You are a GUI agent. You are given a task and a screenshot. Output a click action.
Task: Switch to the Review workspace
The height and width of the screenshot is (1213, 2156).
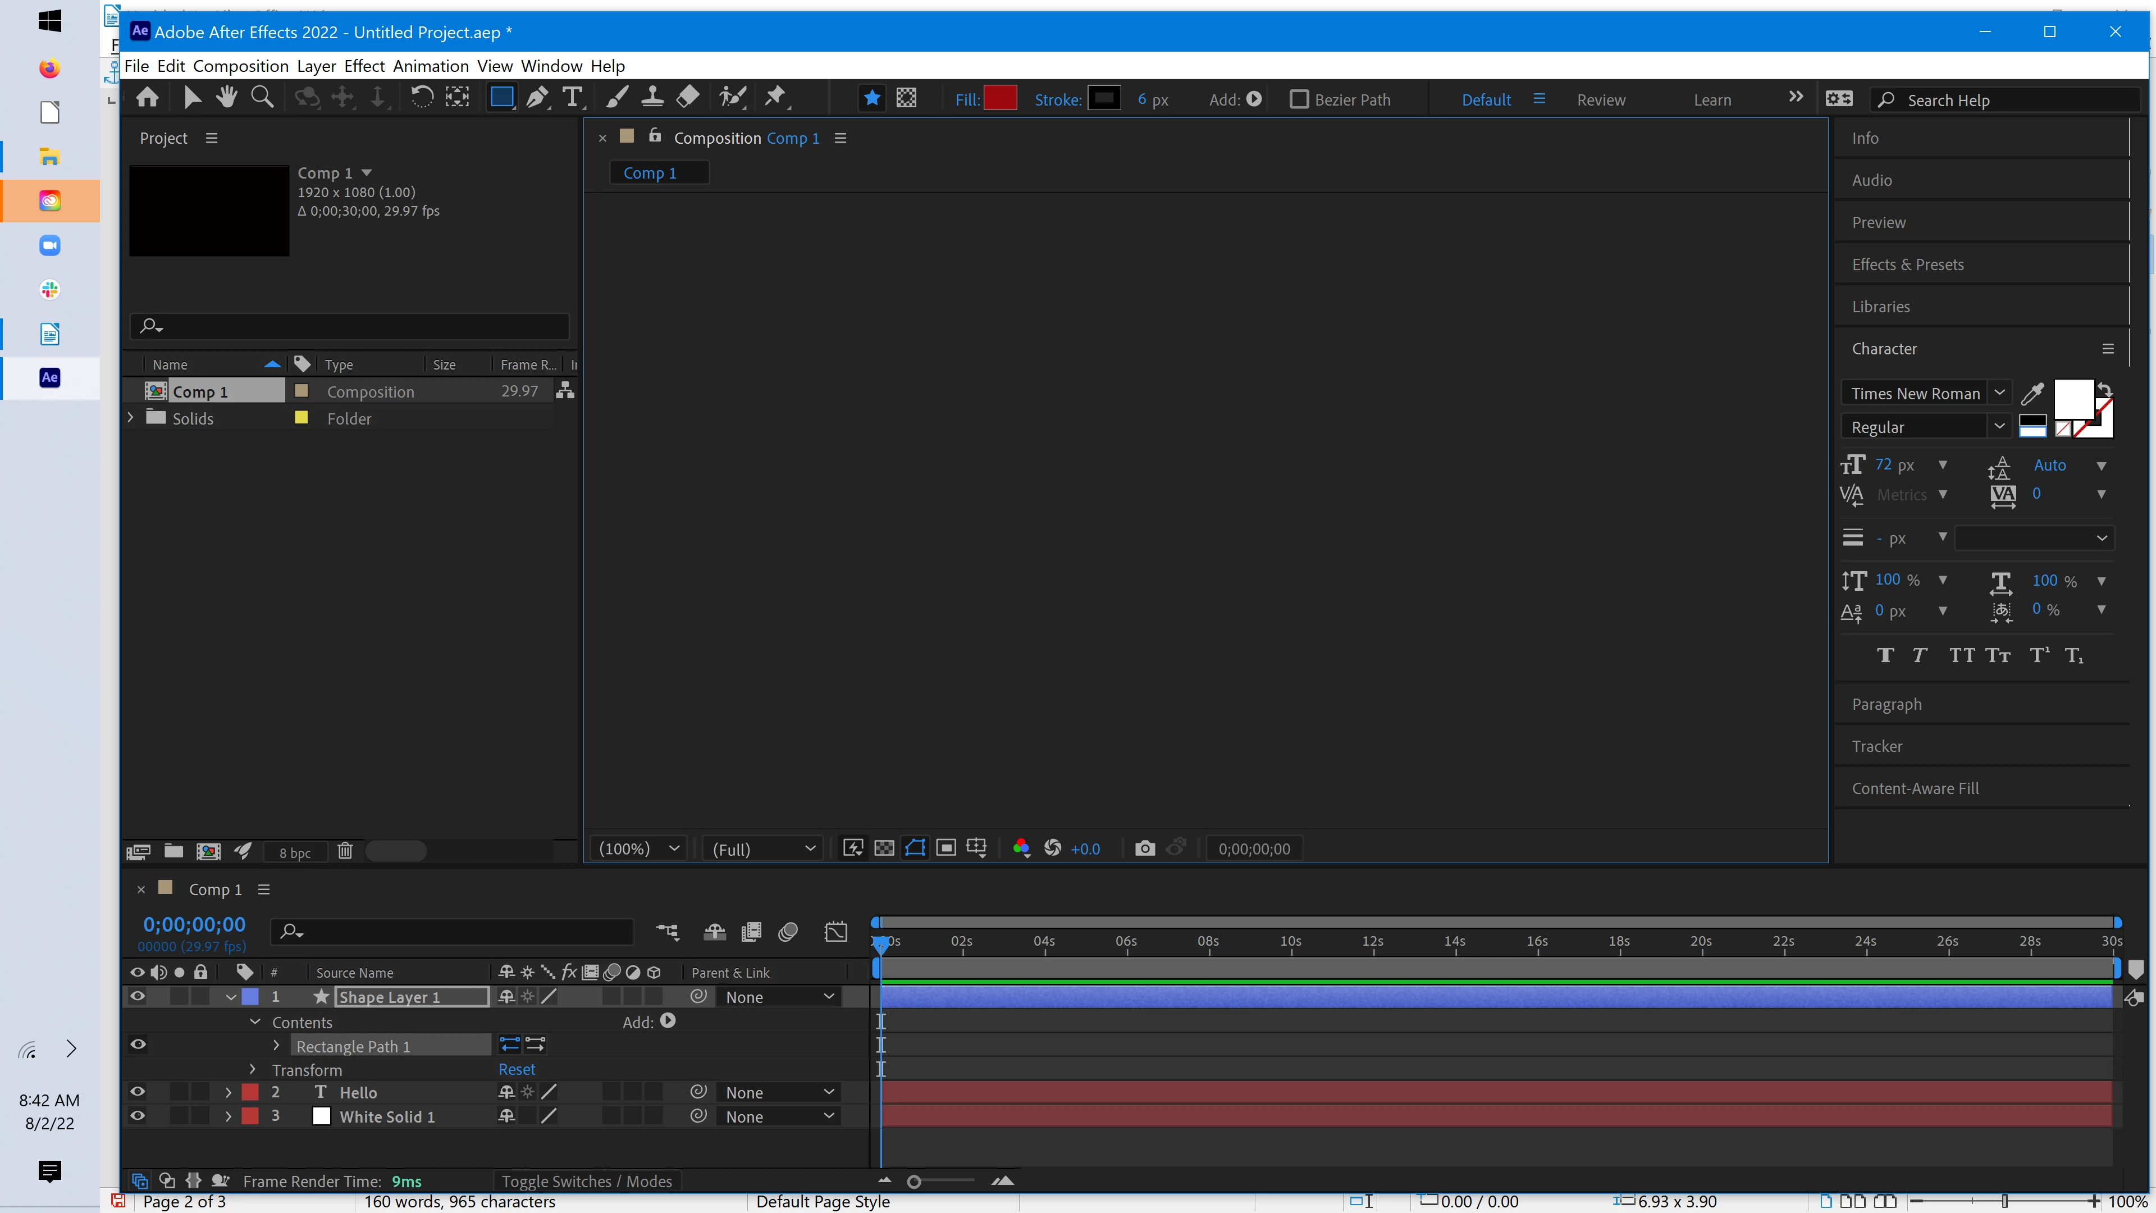pyautogui.click(x=1601, y=99)
